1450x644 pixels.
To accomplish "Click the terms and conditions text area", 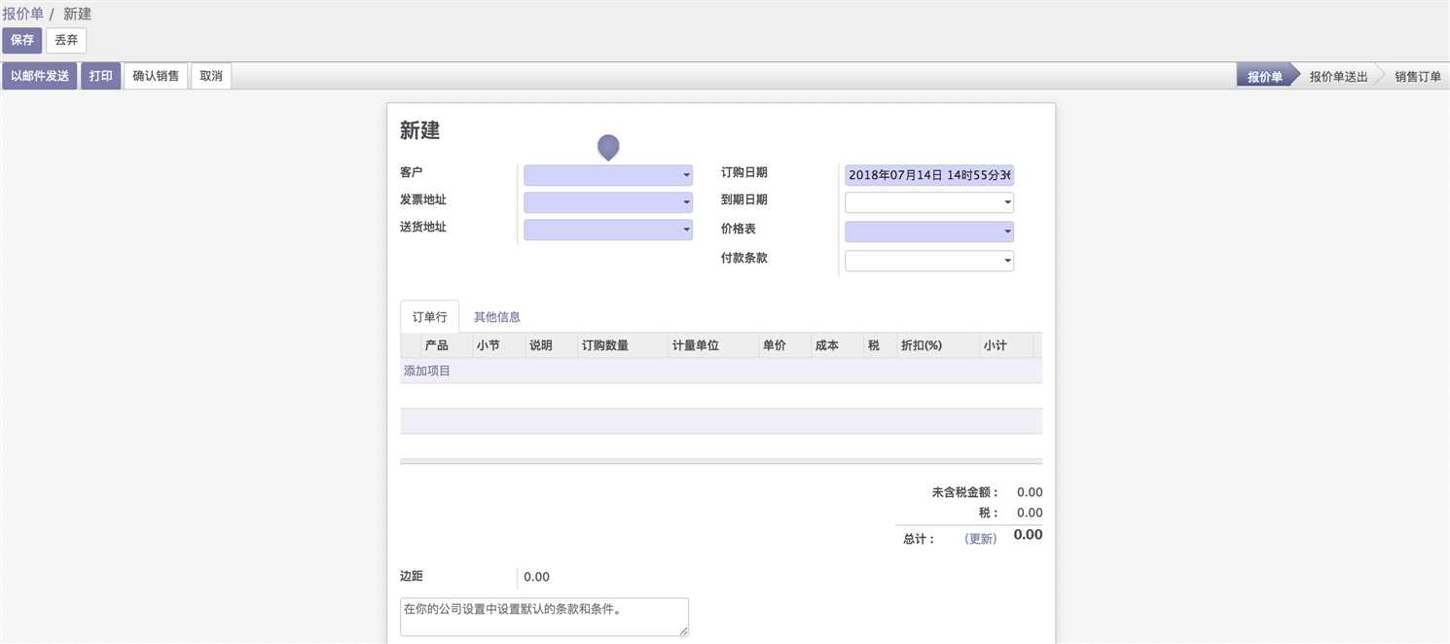I will point(544,617).
